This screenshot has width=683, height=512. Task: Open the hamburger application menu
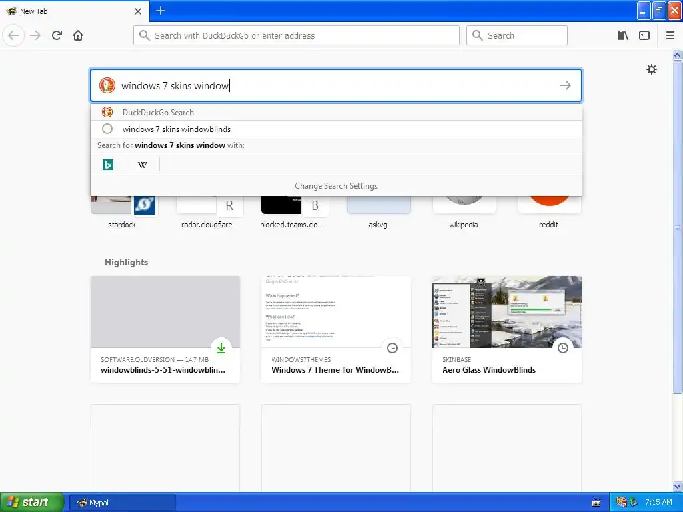click(670, 36)
